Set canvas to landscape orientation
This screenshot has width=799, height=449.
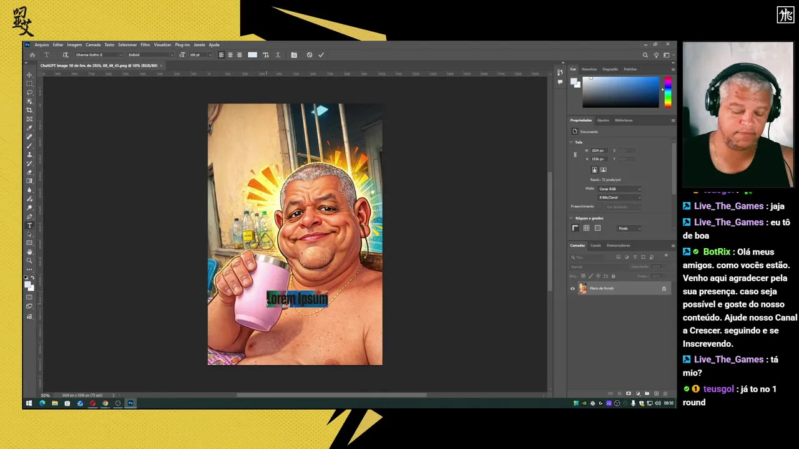603,170
